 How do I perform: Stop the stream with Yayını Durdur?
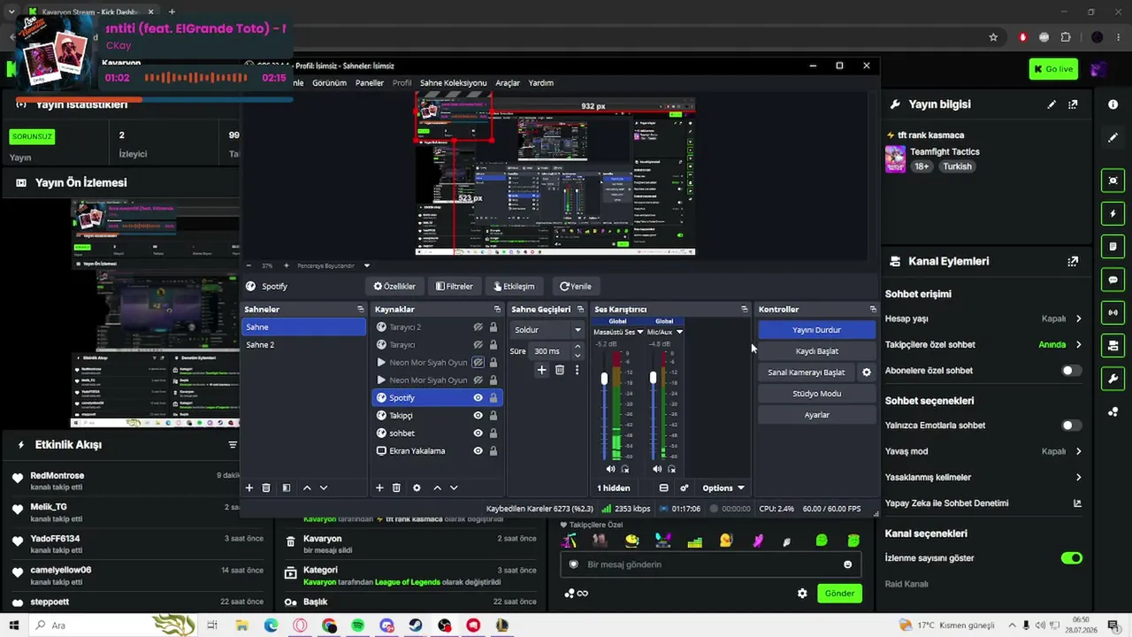[x=816, y=330]
